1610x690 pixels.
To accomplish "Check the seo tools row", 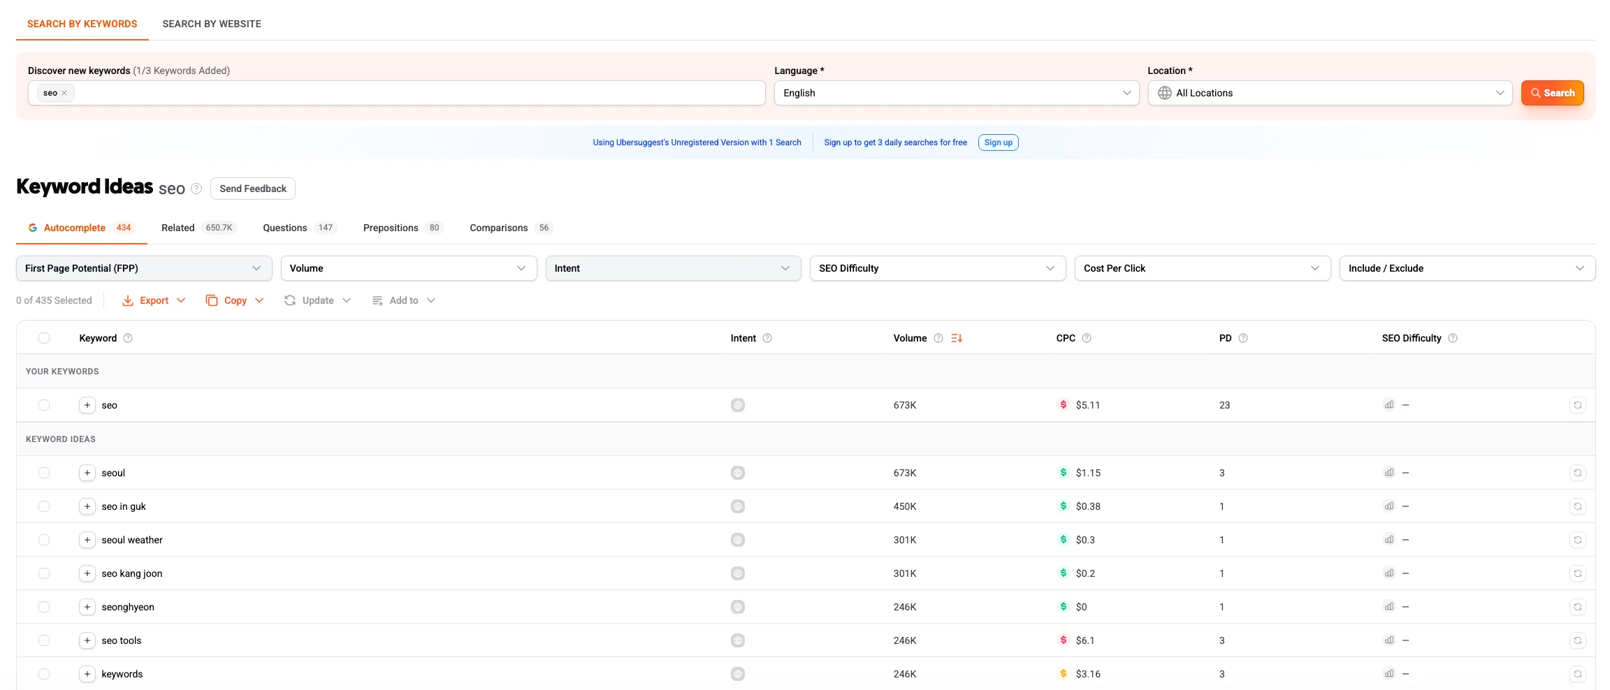I will [44, 640].
